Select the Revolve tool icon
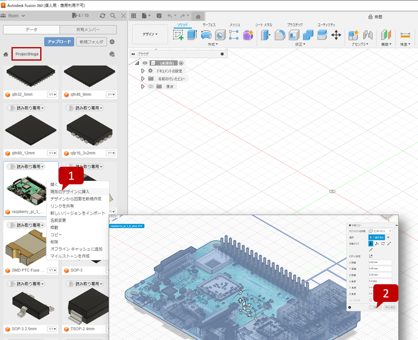 (x=206, y=35)
